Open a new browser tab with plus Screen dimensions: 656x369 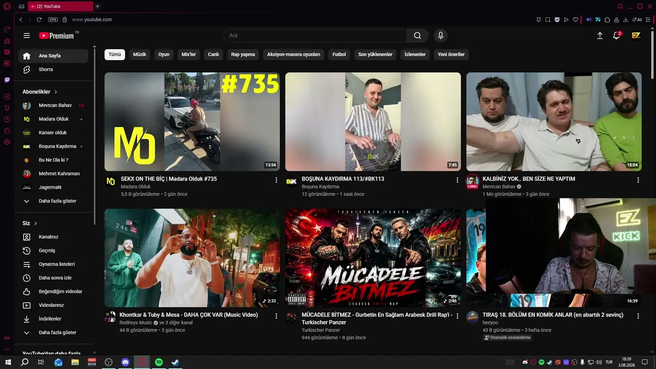pyautogui.click(x=97, y=6)
